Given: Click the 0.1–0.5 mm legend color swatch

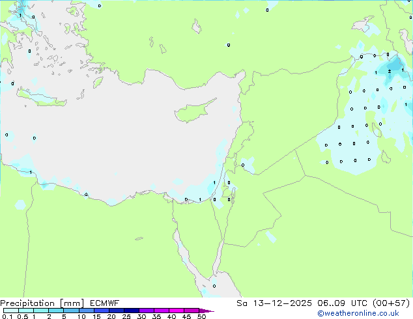Looking at the screenshot, I should 11,311.
